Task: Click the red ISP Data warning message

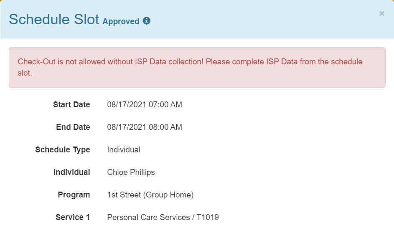Action: tap(197, 67)
